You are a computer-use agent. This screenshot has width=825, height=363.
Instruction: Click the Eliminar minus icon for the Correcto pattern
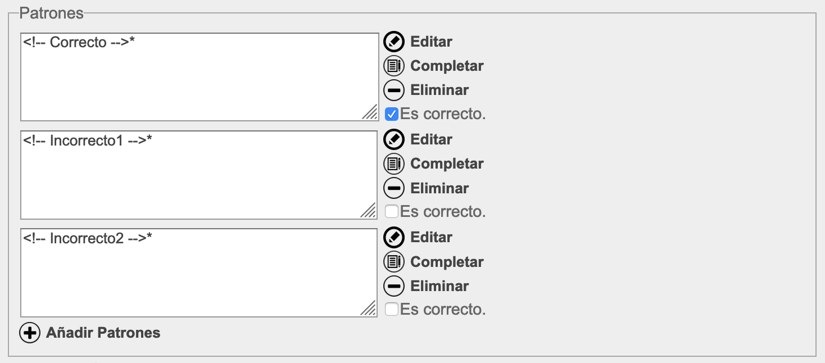coord(394,90)
